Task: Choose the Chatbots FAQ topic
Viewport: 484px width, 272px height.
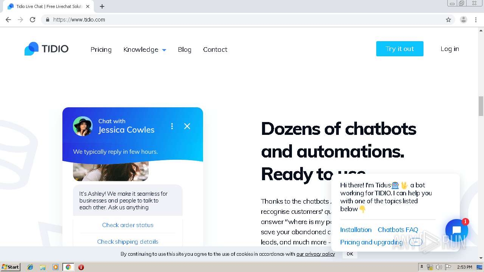Action: click(398, 230)
